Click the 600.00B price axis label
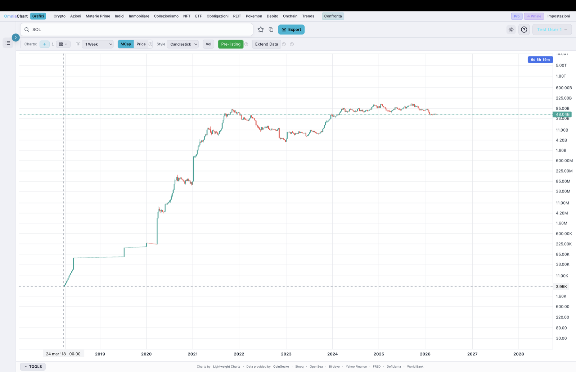 pyautogui.click(x=564, y=88)
